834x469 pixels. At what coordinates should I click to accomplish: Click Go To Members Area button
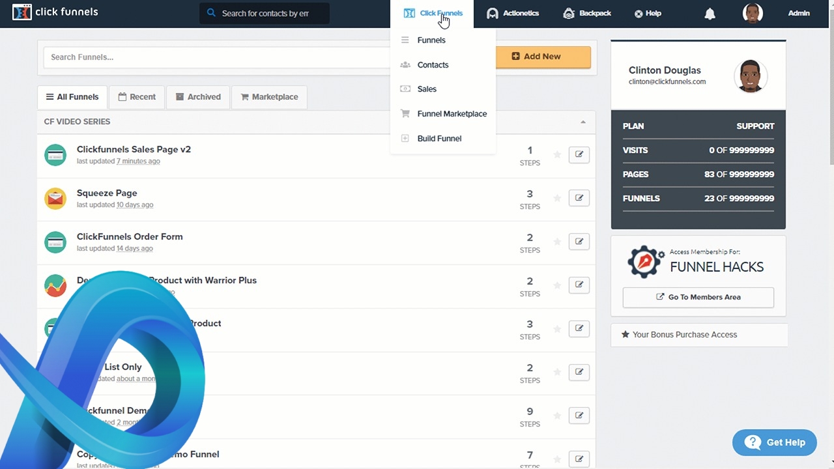(x=698, y=297)
